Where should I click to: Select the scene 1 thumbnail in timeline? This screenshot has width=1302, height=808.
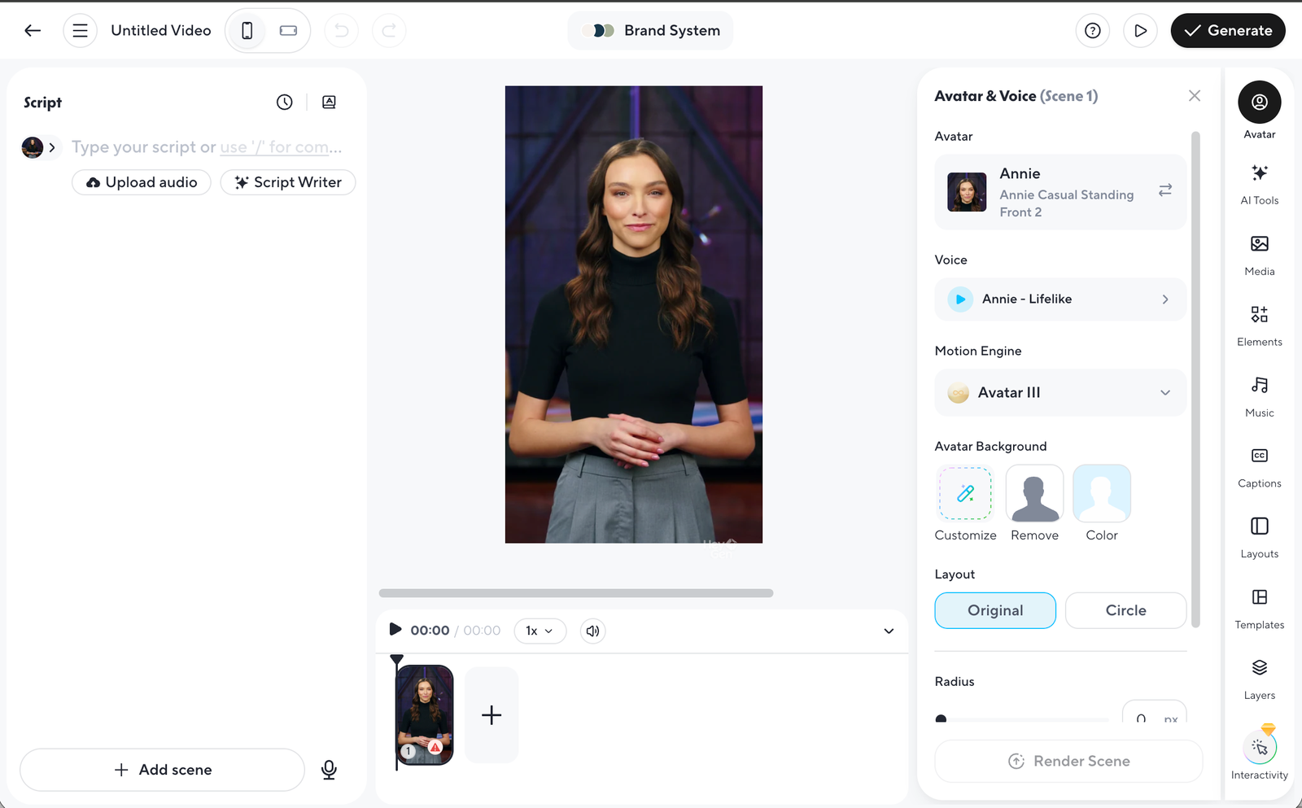click(423, 715)
